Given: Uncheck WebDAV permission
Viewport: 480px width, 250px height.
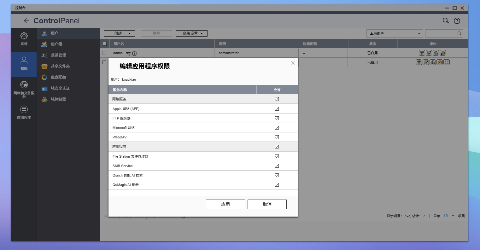Looking at the screenshot, I should click(x=277, y=137).
